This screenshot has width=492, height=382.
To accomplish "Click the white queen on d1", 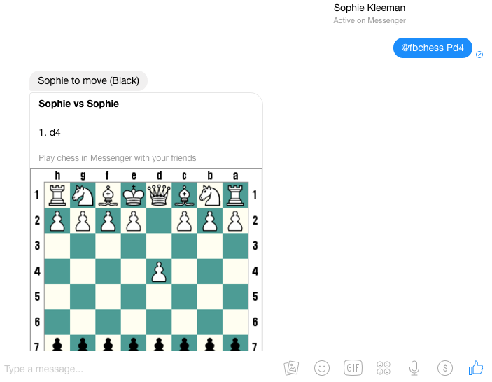I will [x=159, y=194].
